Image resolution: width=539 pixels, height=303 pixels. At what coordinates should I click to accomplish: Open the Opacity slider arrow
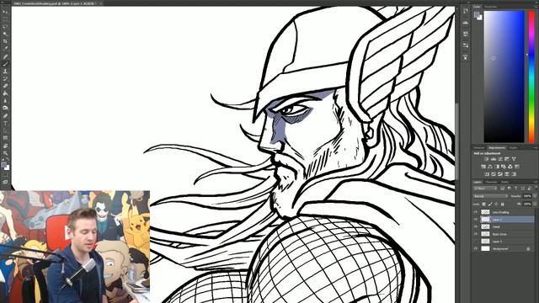click(535, 196)
